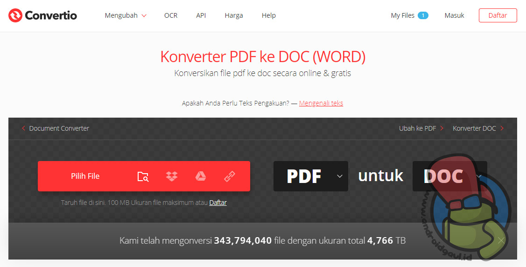Open My Files
526x267 pixels.
click(402, 15)
